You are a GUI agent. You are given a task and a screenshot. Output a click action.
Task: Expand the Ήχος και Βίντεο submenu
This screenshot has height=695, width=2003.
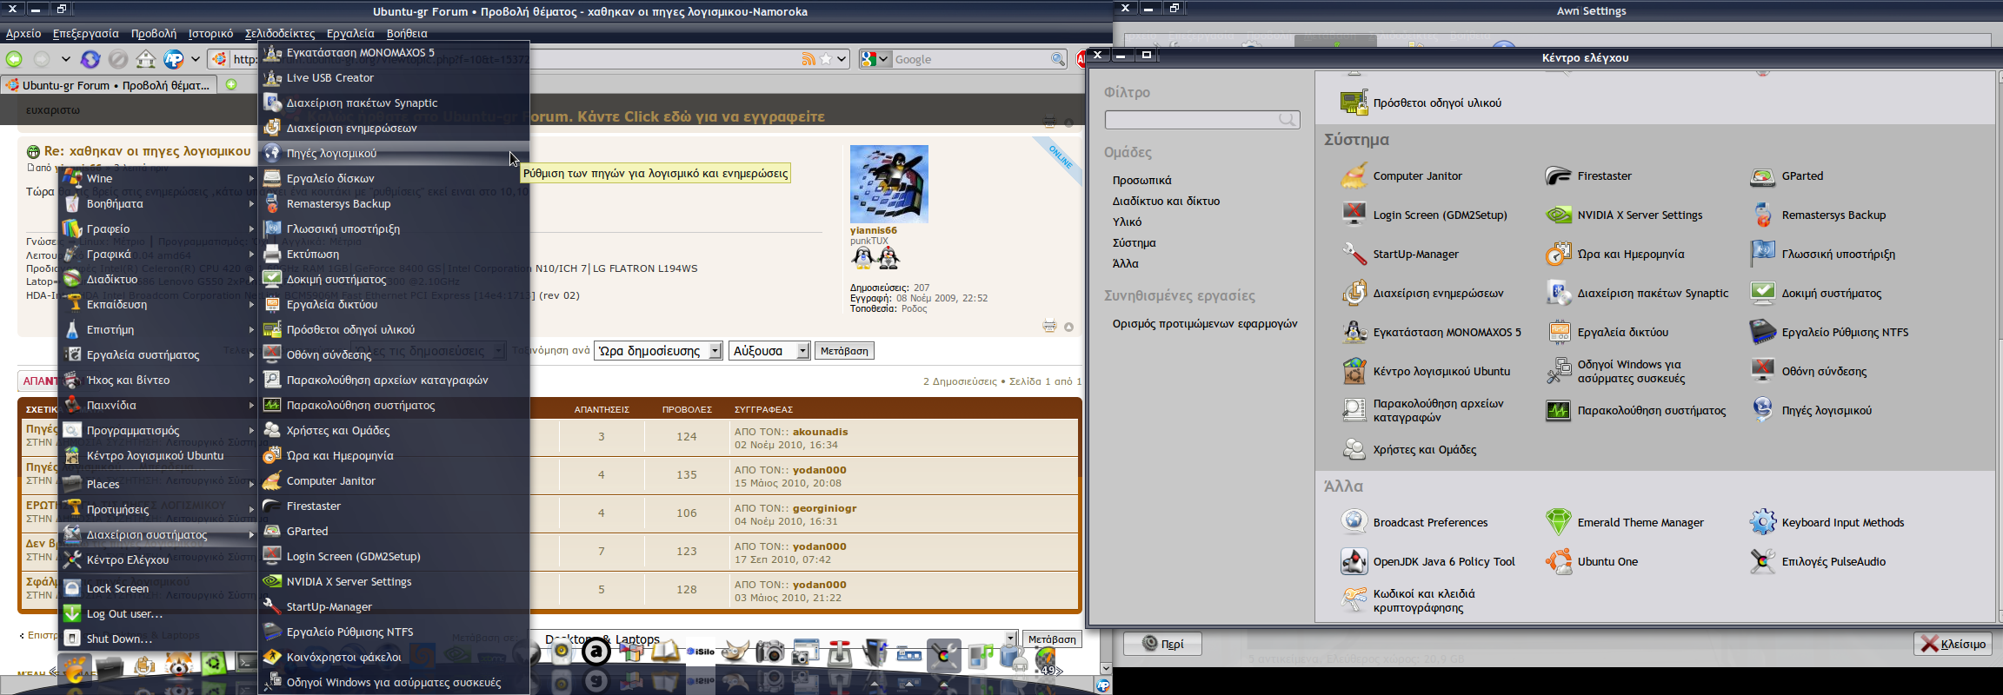pos(158,380)
